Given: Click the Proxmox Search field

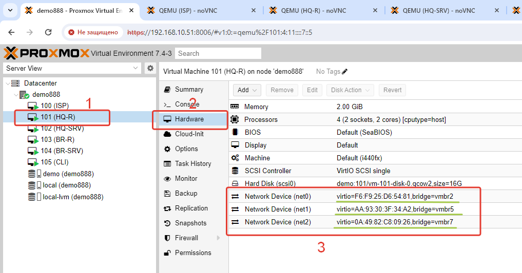Looking at the screenshot, I should [218, 53].
